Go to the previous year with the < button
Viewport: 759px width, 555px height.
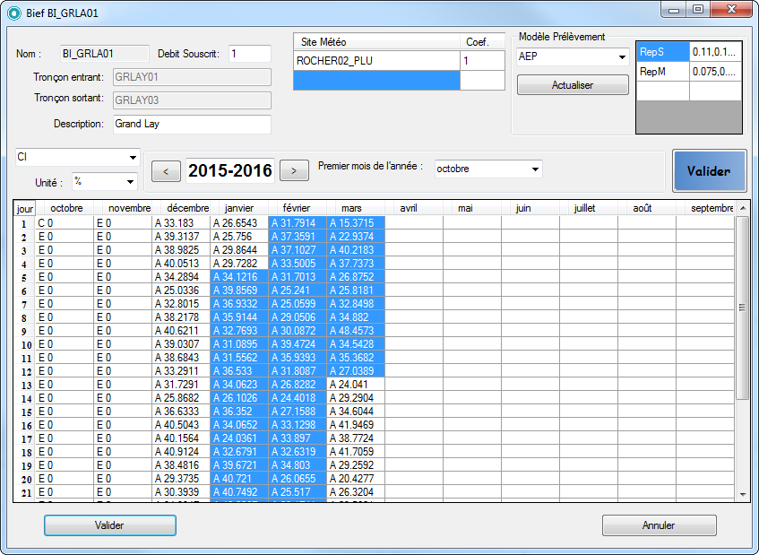tap(166, 171)
